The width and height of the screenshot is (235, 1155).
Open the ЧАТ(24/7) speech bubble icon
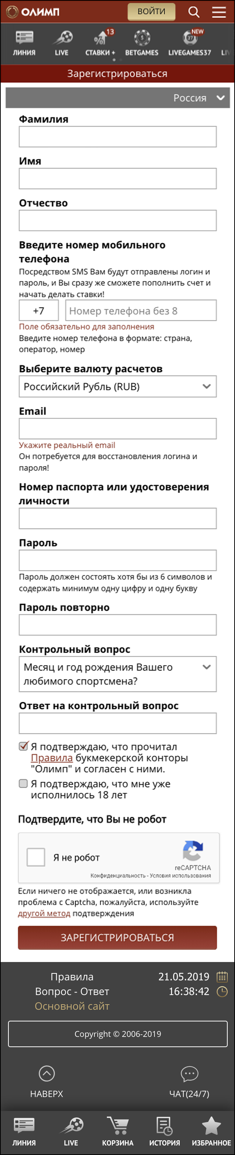coord(189,1074)
